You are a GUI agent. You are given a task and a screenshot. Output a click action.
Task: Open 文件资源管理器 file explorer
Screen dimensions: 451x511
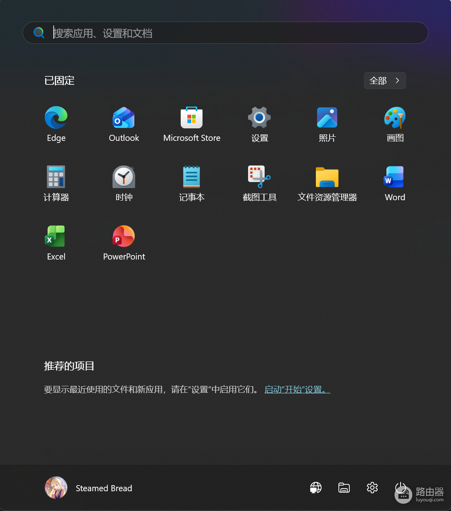327,184
